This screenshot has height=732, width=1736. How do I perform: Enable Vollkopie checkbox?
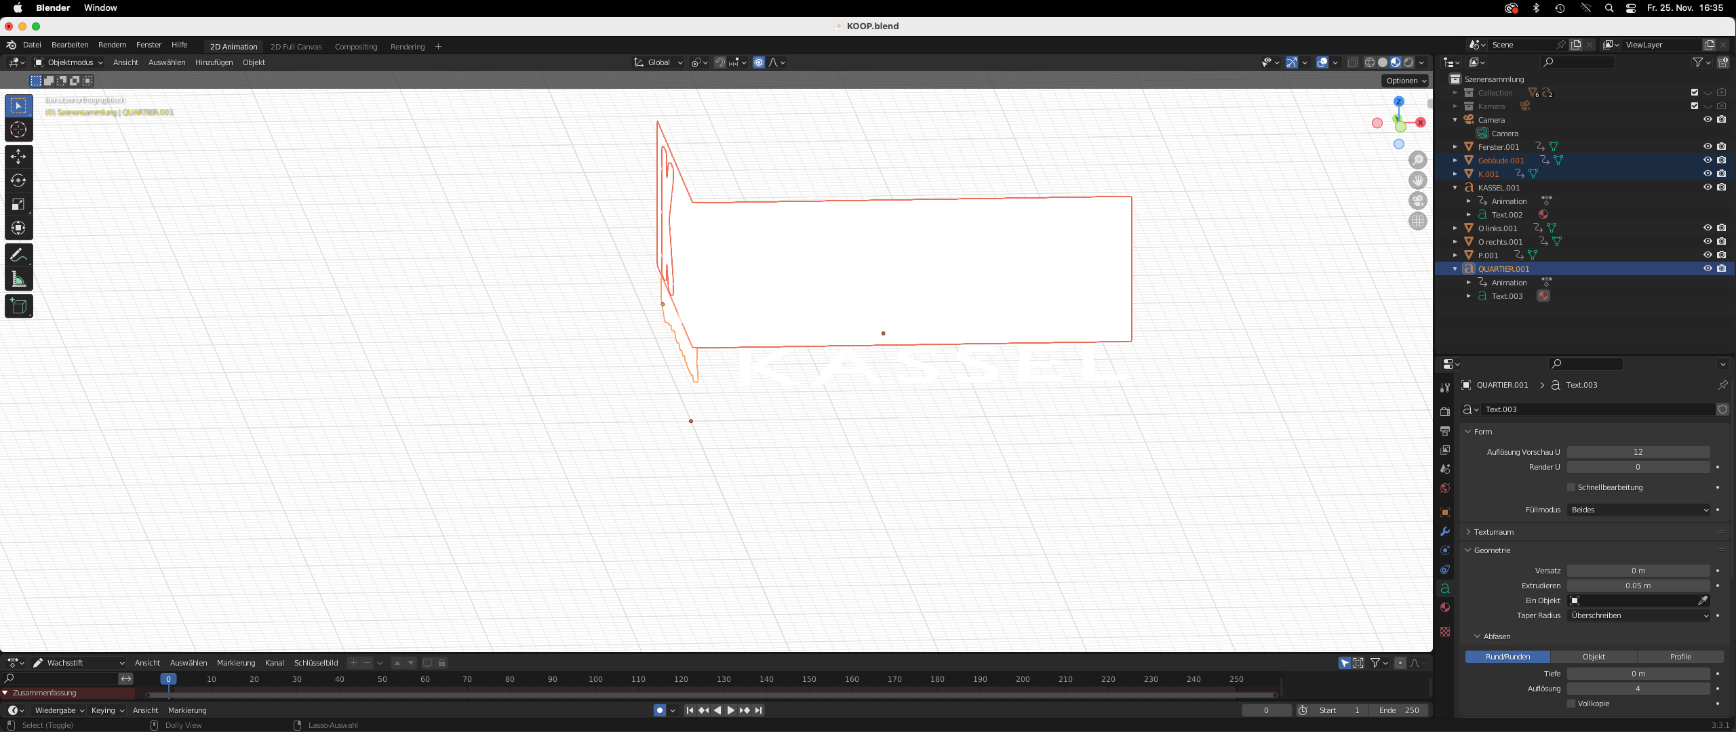(1571, 704)
